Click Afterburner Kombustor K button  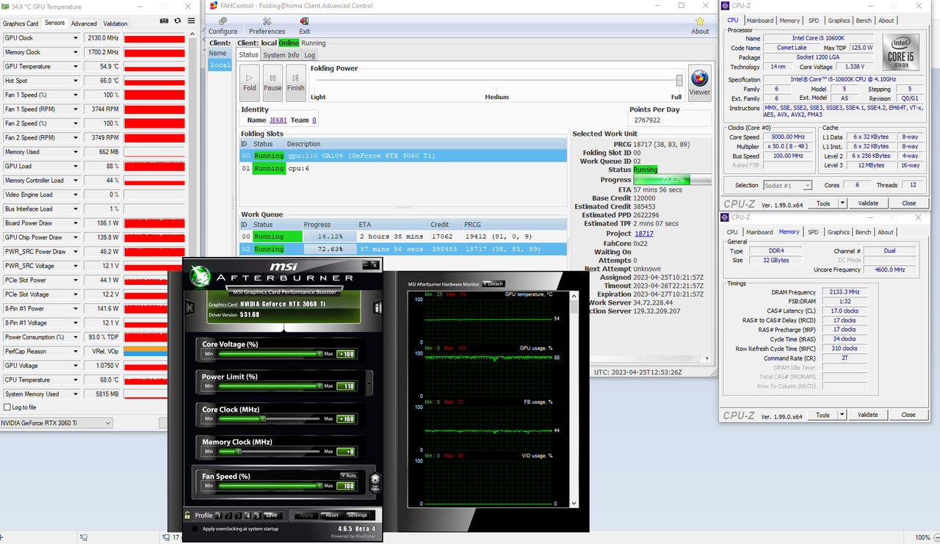[190, 308]
